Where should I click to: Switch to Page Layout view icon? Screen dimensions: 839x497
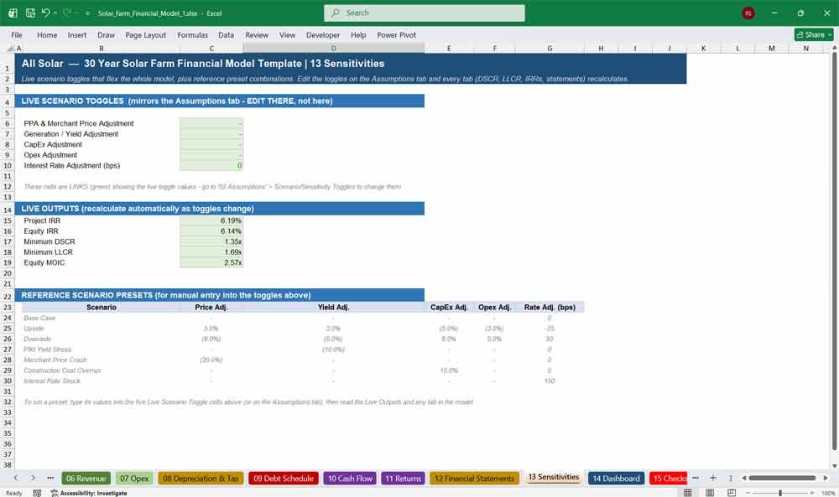710,493
